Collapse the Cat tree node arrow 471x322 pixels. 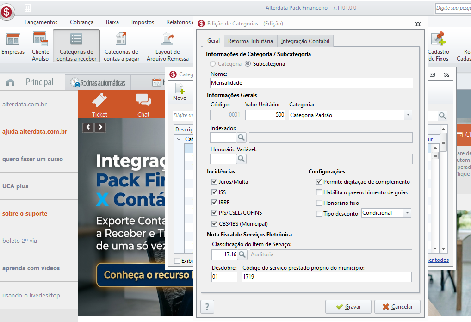[179, 139]
